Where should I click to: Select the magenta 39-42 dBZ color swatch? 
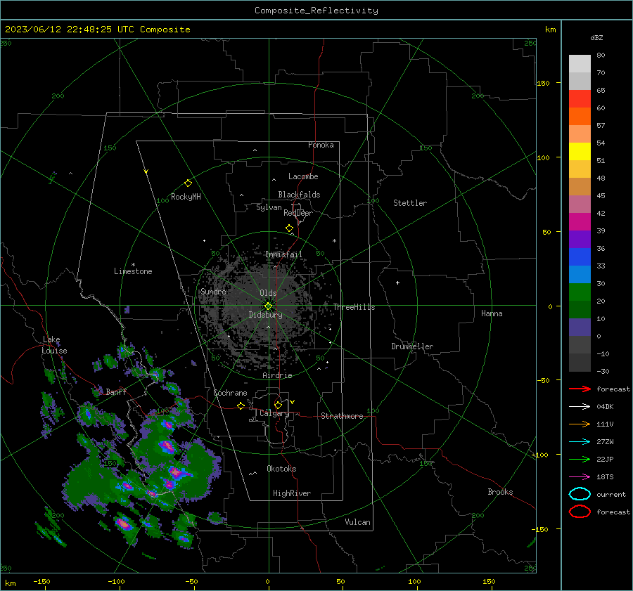580,222
